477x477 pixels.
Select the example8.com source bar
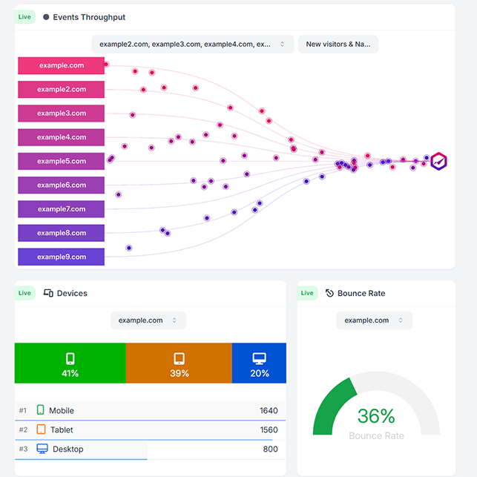tap(61, 233)
